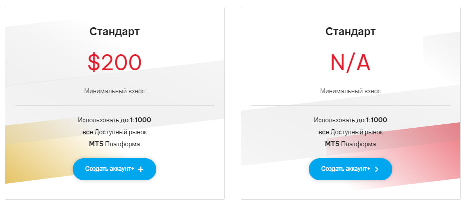Click 'Использовать до 1:1000' in the left card
The image size is (467, 206).
click(115, 120)
